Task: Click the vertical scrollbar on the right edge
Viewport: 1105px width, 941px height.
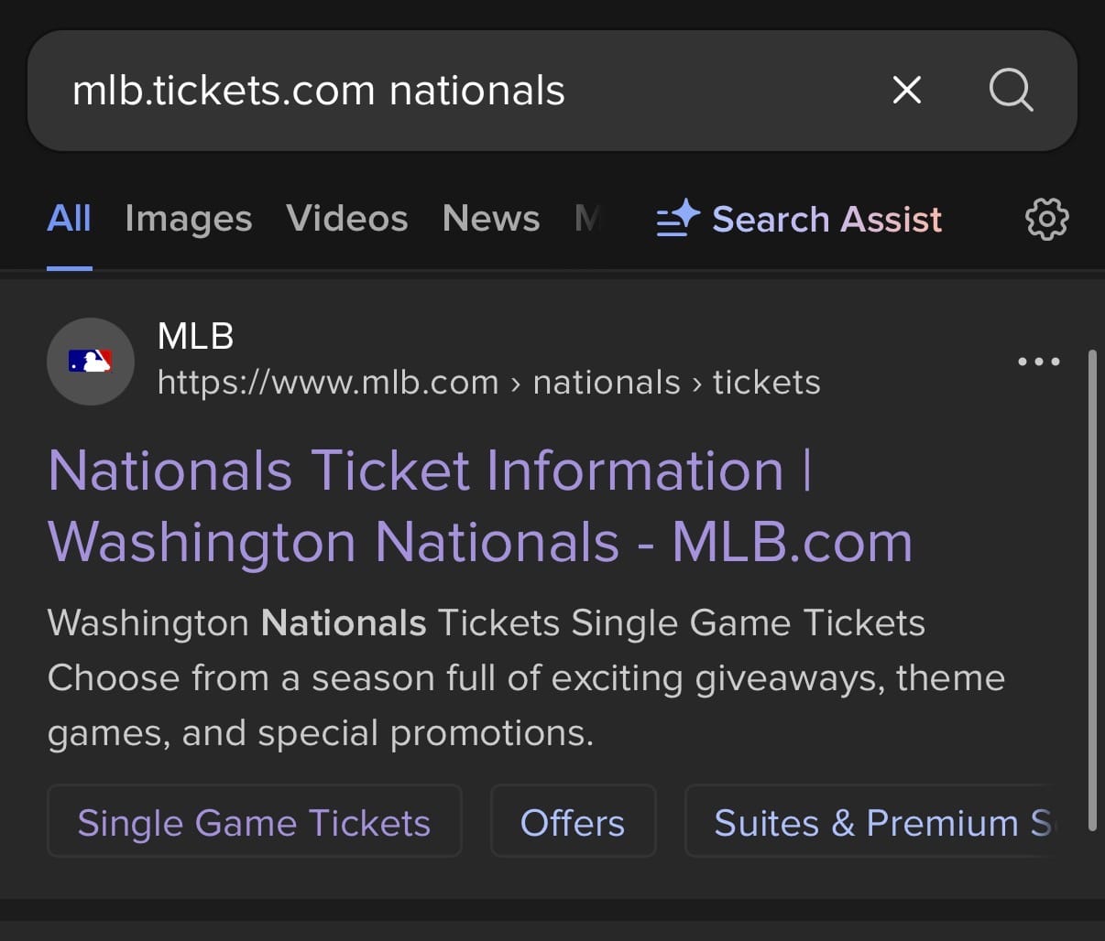Action: coord(1091,590)
